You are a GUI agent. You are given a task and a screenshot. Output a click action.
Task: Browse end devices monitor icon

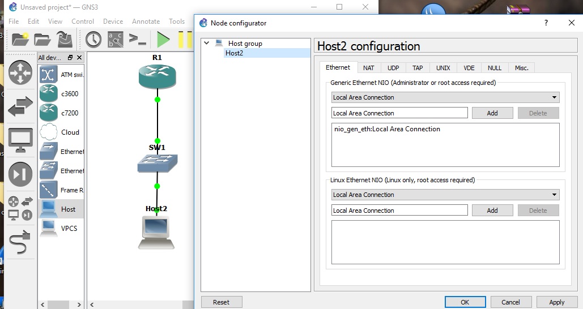point(20,140)
